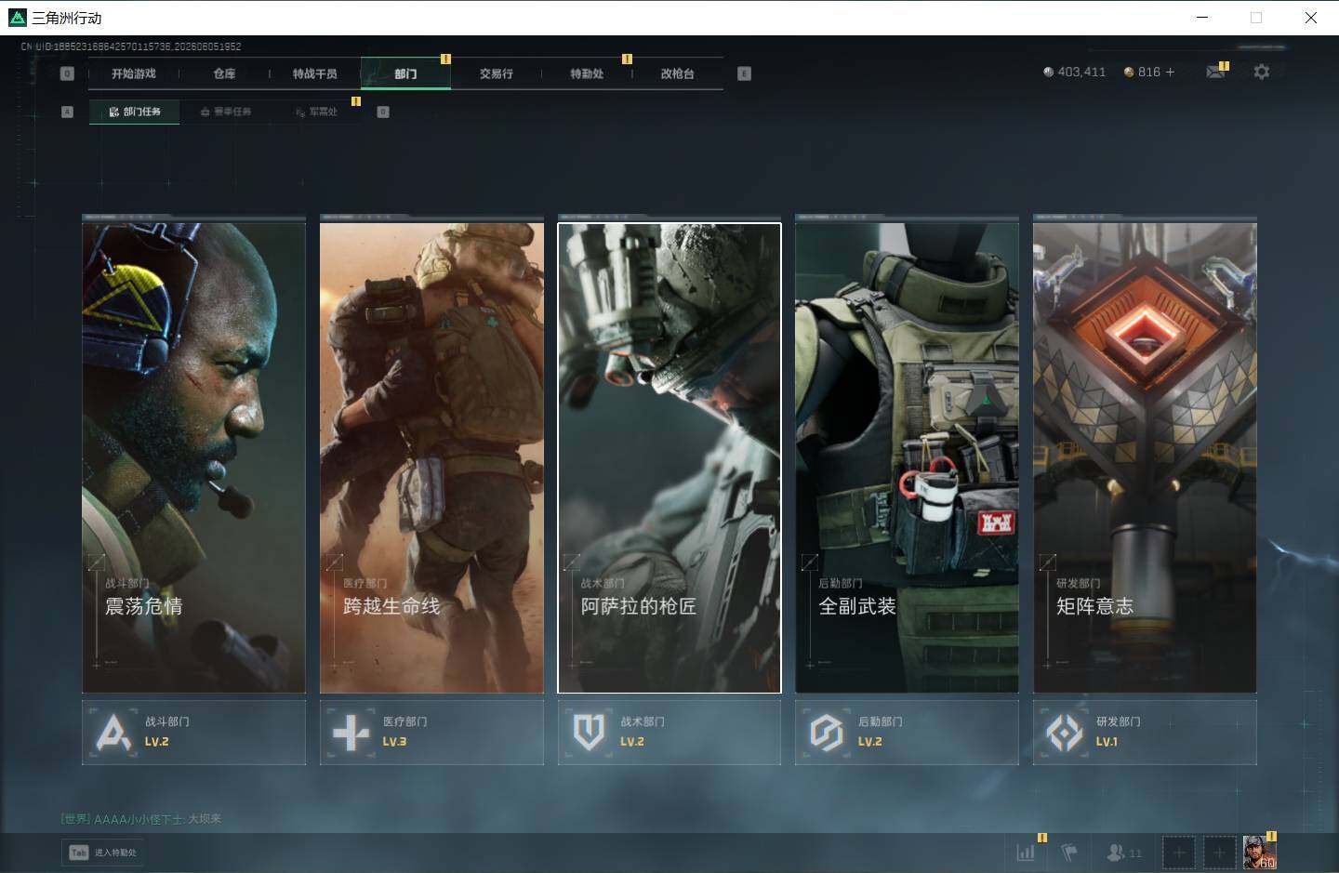Open the 军需处 sub-tab
This screenshot has width=1339, height=873.
[316, 112]
